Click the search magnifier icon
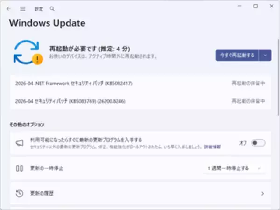This screenshot has width=280, height=210. [x=52, y=8]
